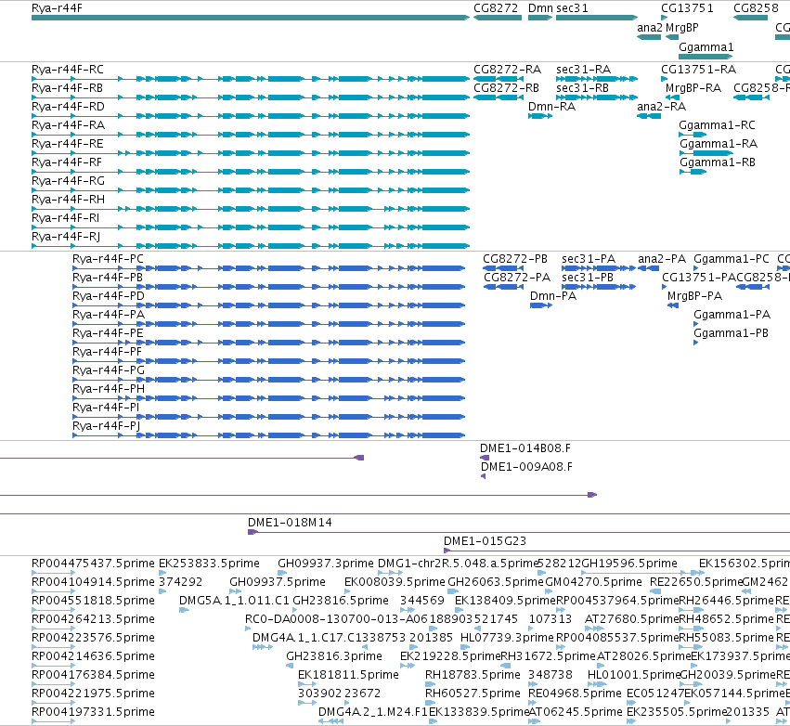Select transcript Rya-r44F-RA

tap(251, 135)
